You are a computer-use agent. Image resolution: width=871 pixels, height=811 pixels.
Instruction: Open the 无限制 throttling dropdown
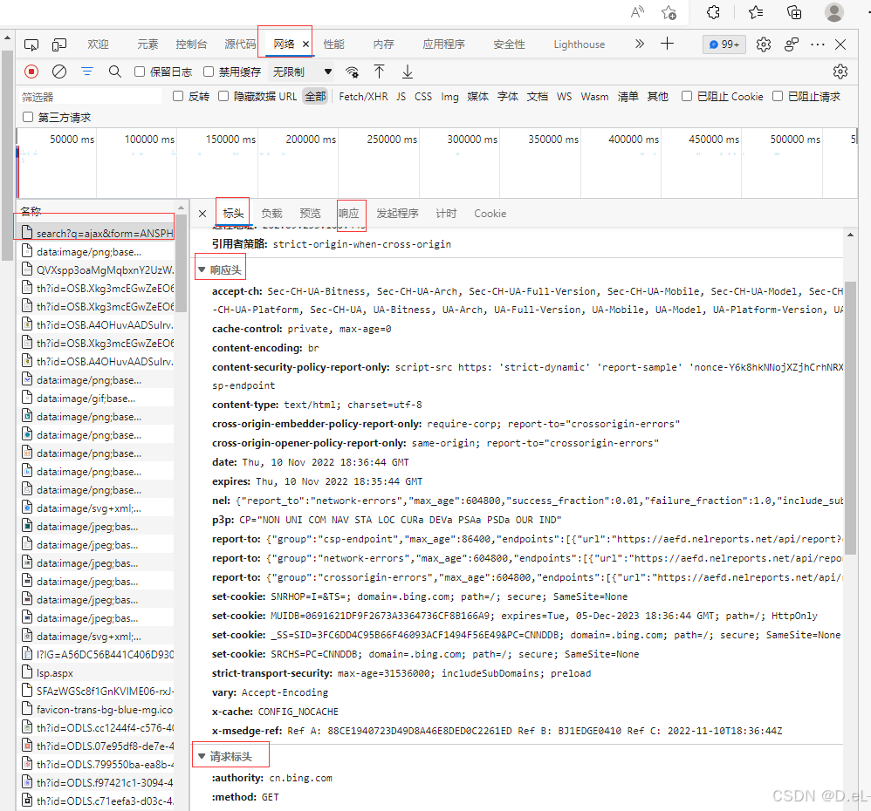(x=302, y=72)
